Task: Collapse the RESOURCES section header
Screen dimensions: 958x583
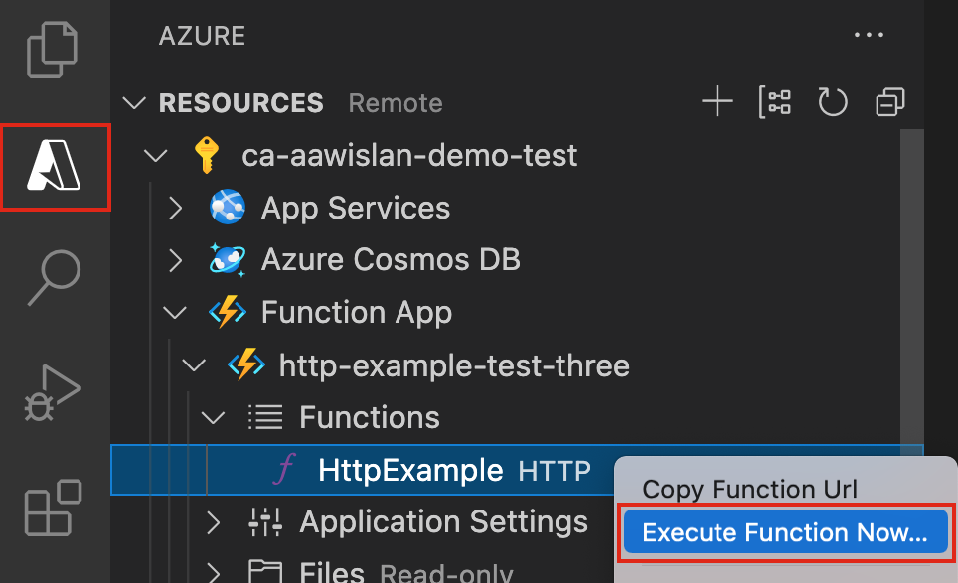Action: coord(240,103)
